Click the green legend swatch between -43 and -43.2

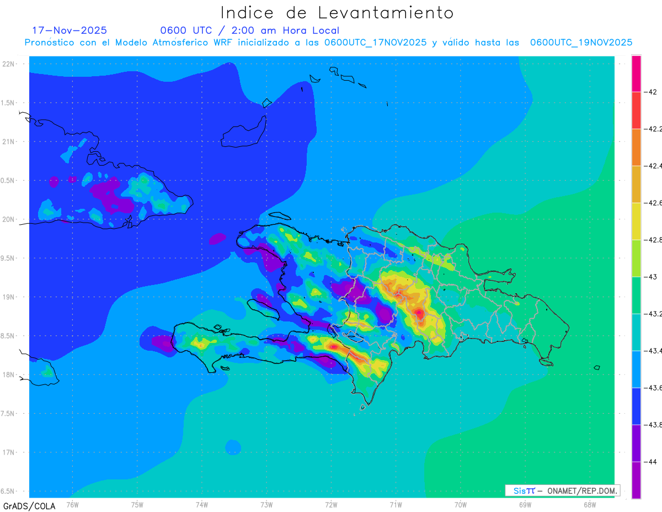coord(636,295)
